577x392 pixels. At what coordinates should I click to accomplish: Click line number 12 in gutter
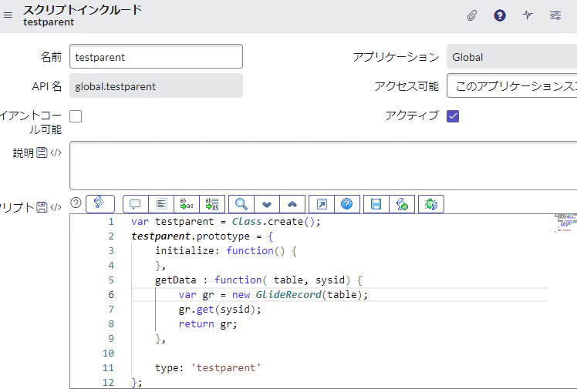108,383
